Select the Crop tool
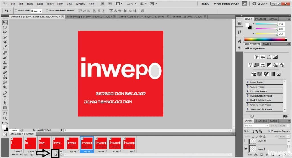The height and width of the screenshot is (158, 292). [5, 42]
